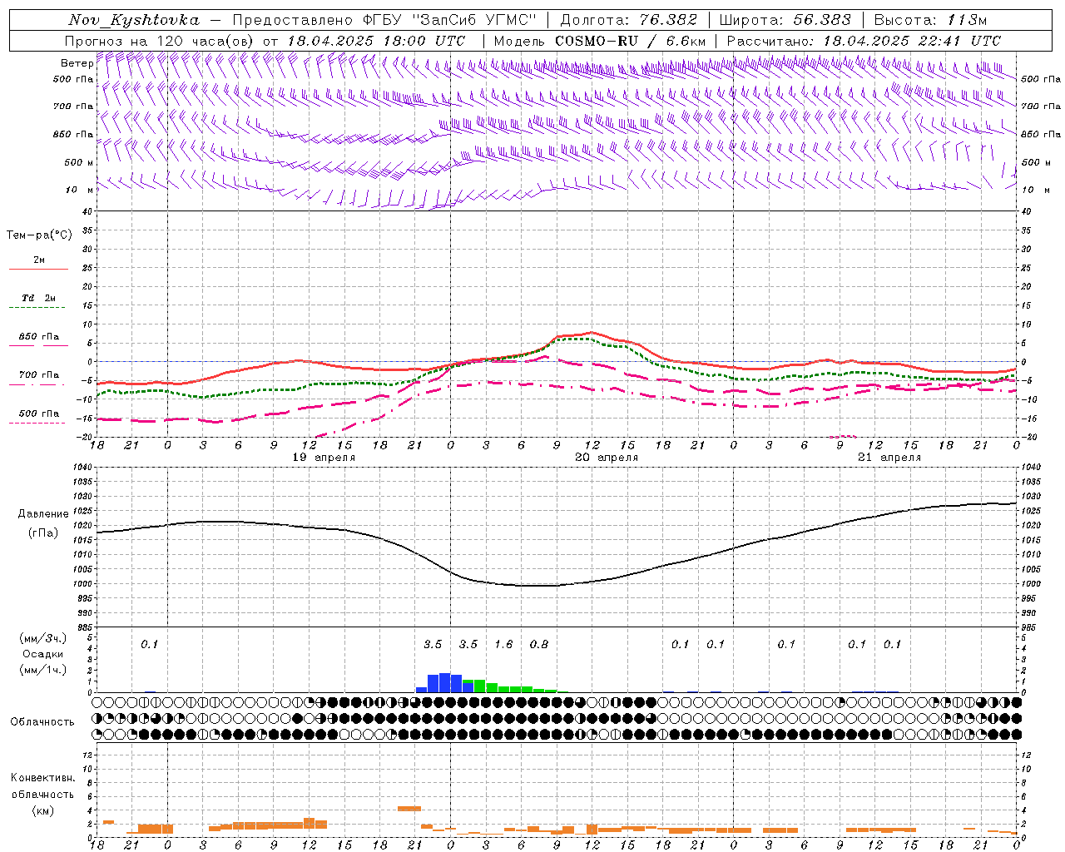Image resolution: width=1065 pixels, height=852 pixels.
Task: Select the 'Предоставлено ФГБУ "ЗапСиб УГМС"' text
Action: (x=385, y=20)
